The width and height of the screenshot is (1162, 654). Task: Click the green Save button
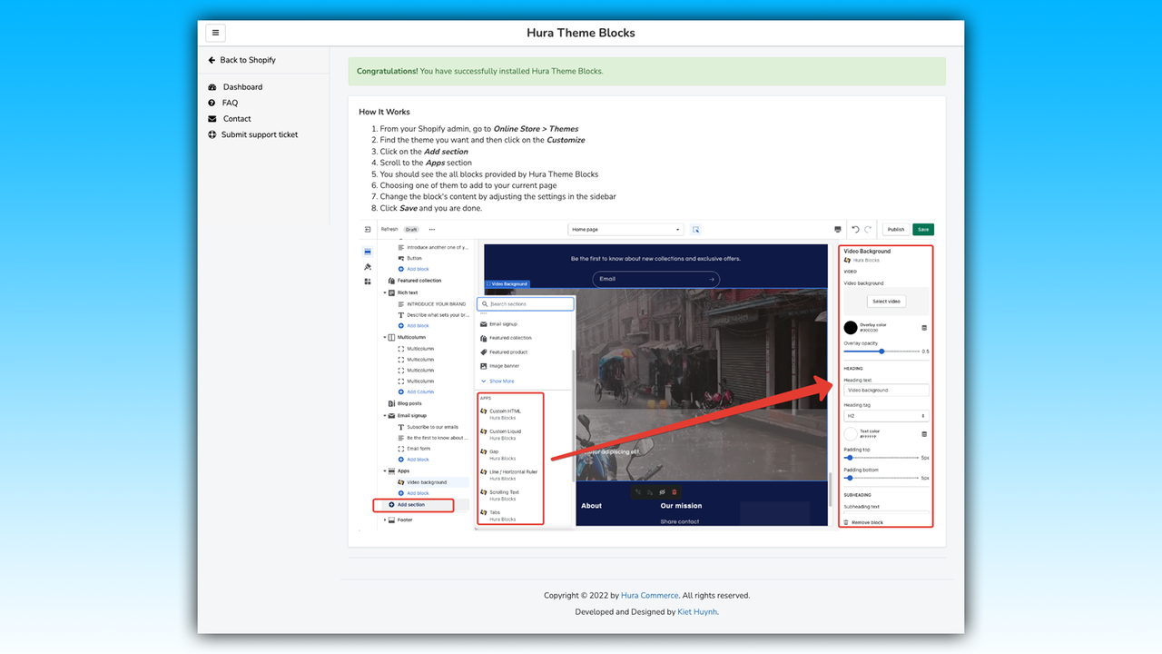(x=922, y=229)
